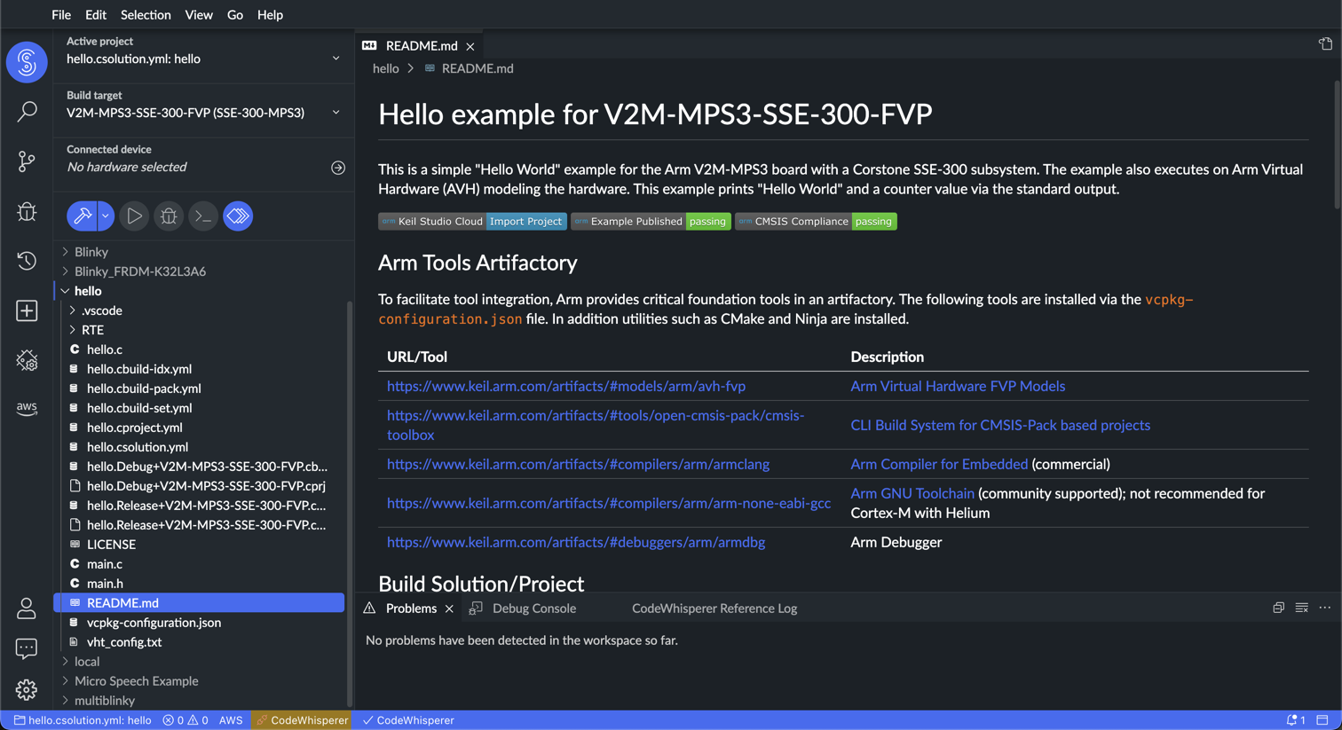Open hello.c in the file tree
Screen dimensions: 1342x730
[x=105, y=349]
